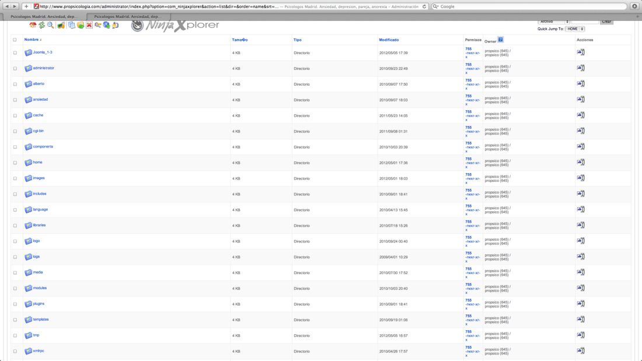Click the green refresh arrows toolbar icon
Image resolution: width=642 pixels, height=361 pixels.
42,25
